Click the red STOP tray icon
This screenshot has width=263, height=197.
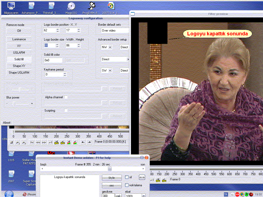(x=237, y=194)
